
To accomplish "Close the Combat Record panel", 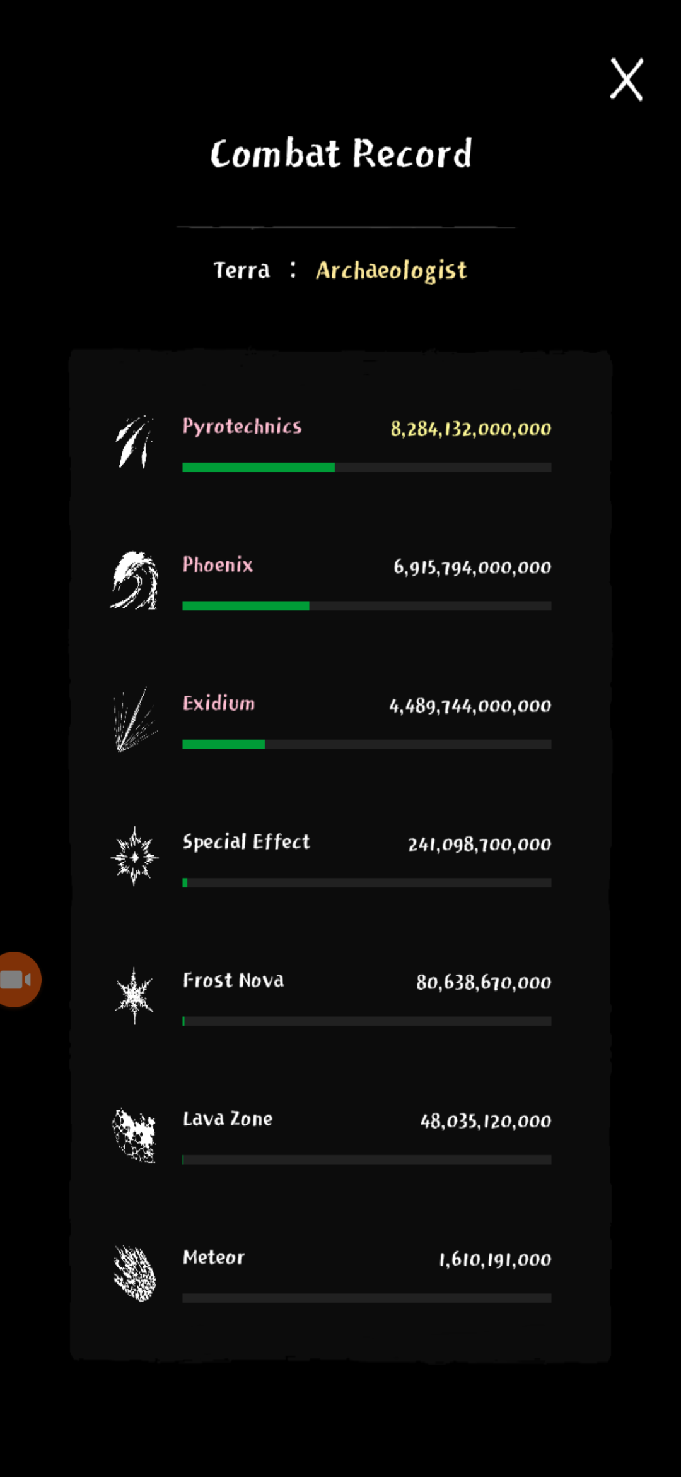I will point(626,80).
